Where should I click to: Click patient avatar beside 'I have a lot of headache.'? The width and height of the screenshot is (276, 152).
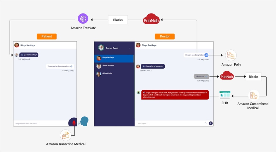click(138, 66)
